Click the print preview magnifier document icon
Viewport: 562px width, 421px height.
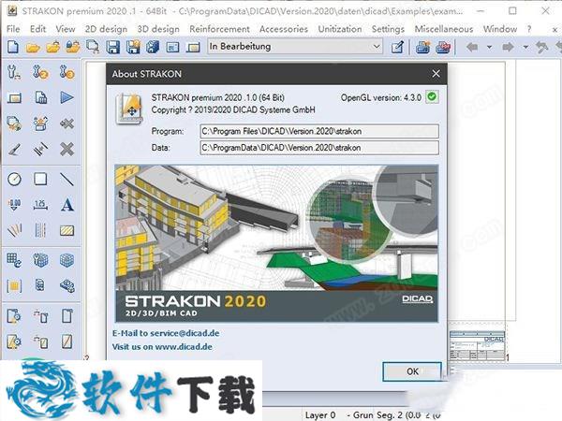point(93,47)
